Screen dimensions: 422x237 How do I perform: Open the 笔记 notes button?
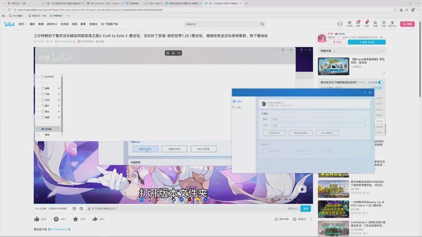299,219
